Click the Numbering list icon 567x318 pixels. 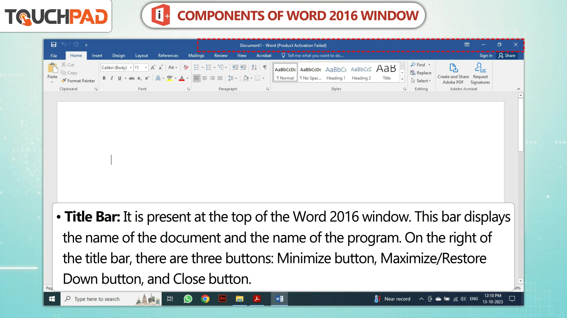[208, 68]
